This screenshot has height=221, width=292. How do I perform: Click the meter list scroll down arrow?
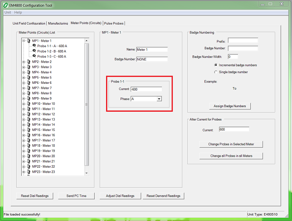86,173
